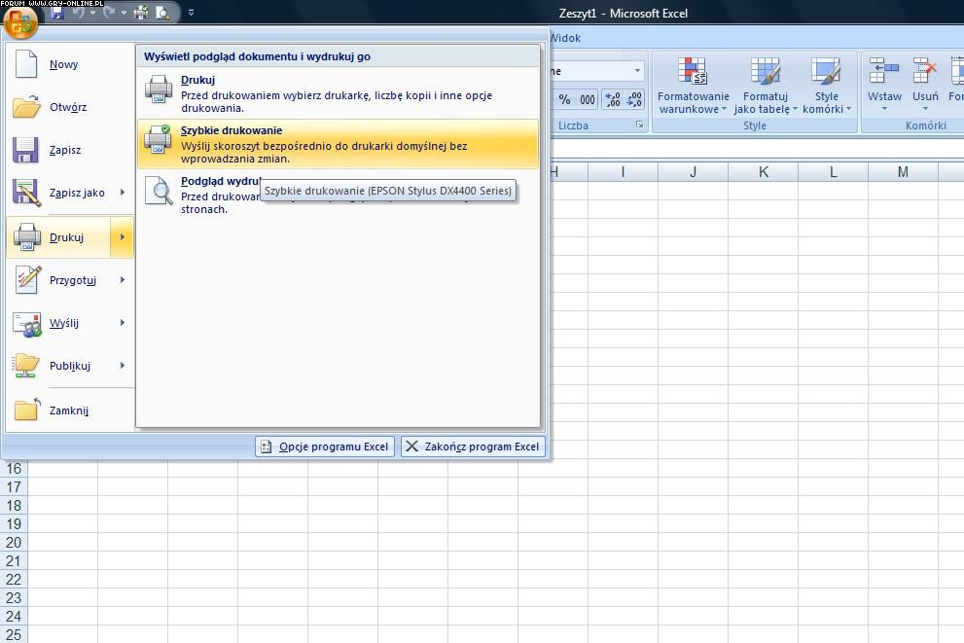Click the floppy disk icon for Zapisz

tap(25, 150)
